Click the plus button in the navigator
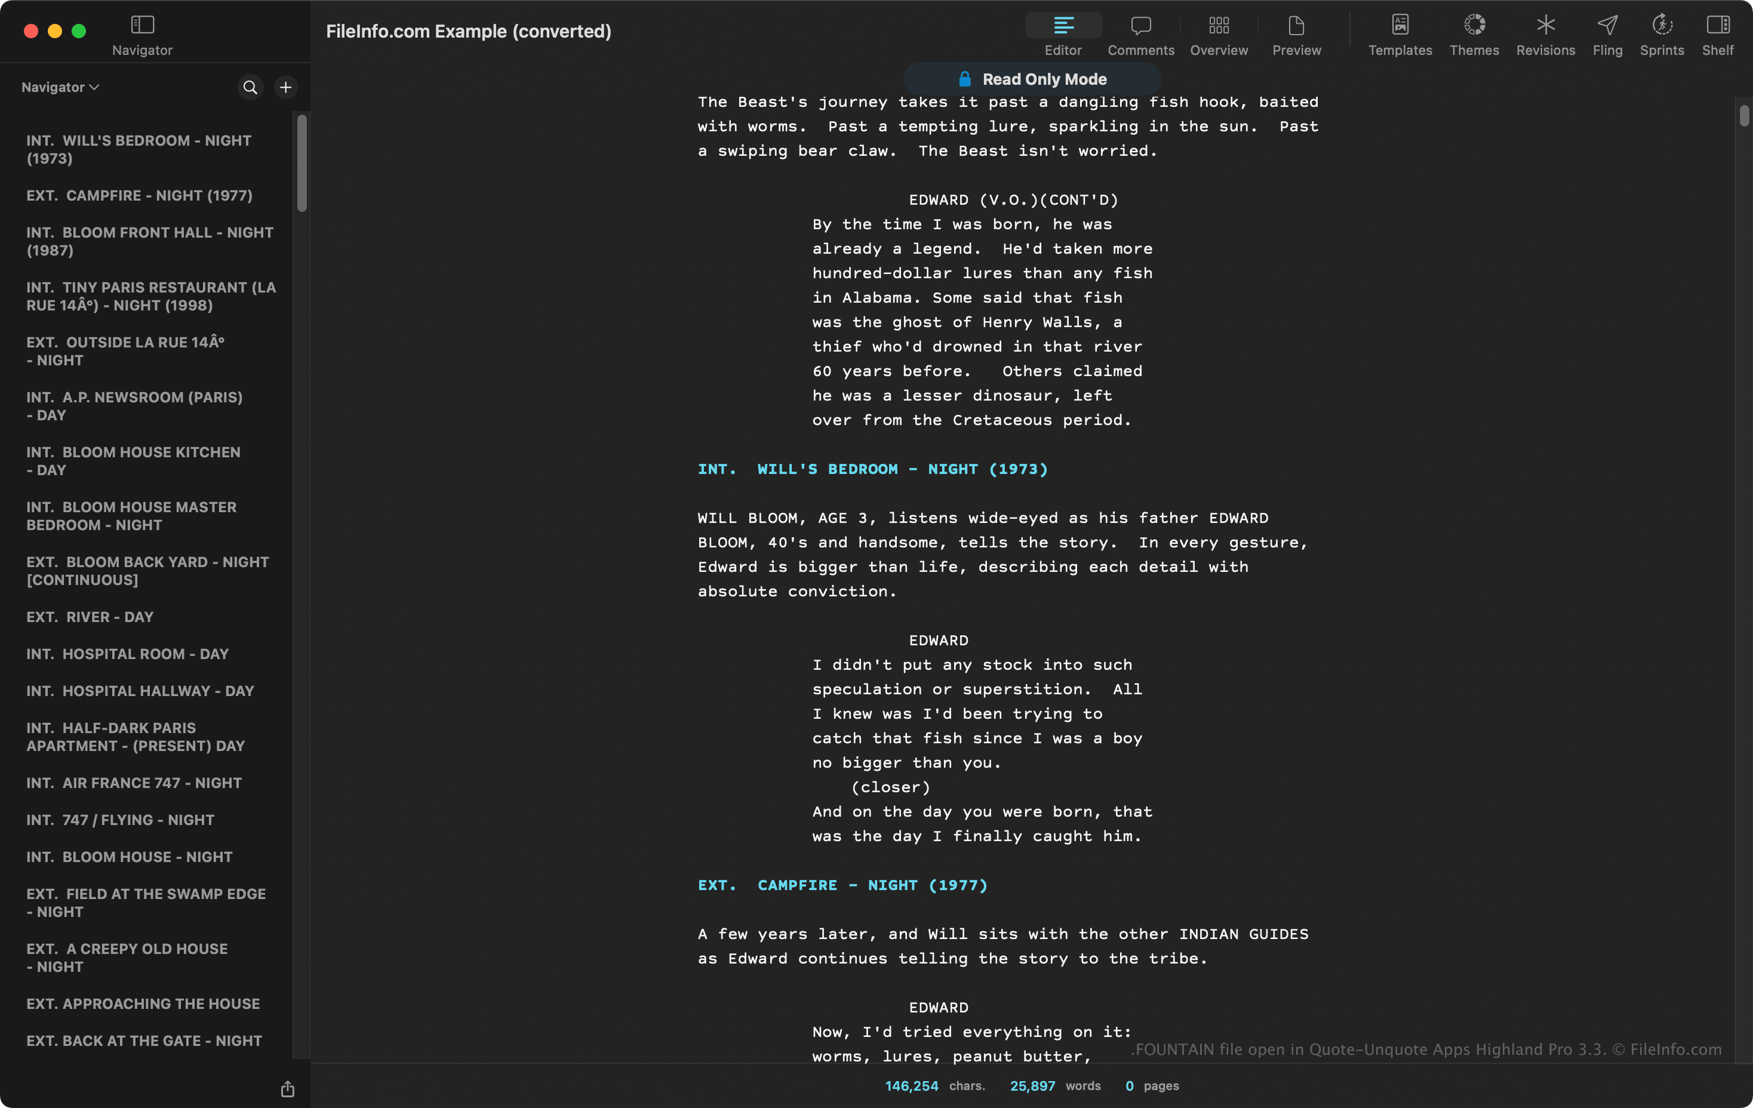1753x1108 pixels. (285, 87)
